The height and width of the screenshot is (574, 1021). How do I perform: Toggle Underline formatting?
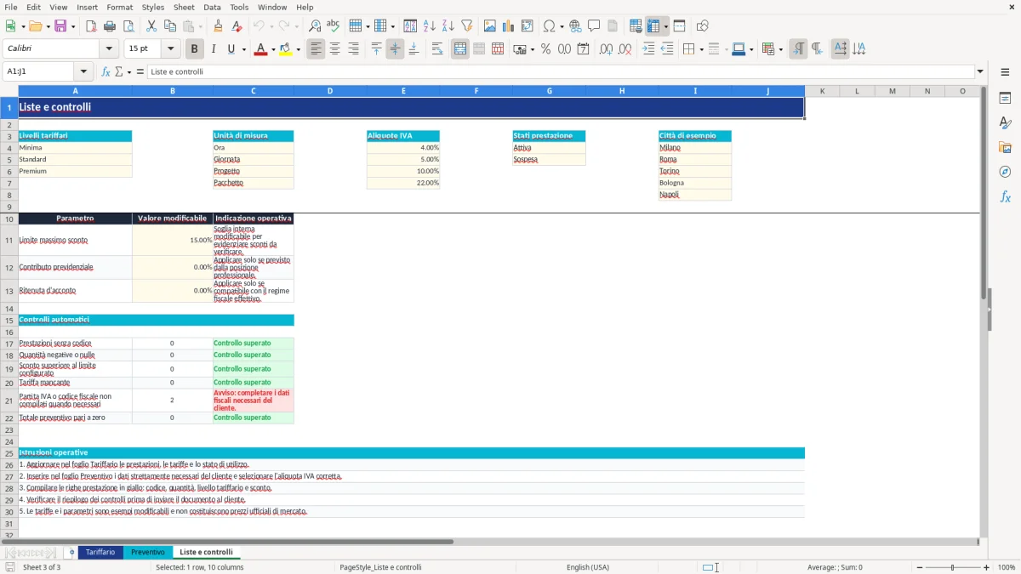click(x=231, y=49)
